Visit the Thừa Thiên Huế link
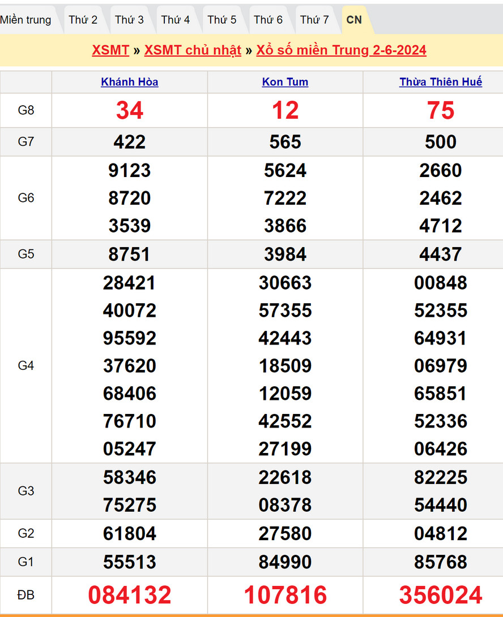This screenshot has width=503, height=617. pyautogui.click(x=441, y=82)
